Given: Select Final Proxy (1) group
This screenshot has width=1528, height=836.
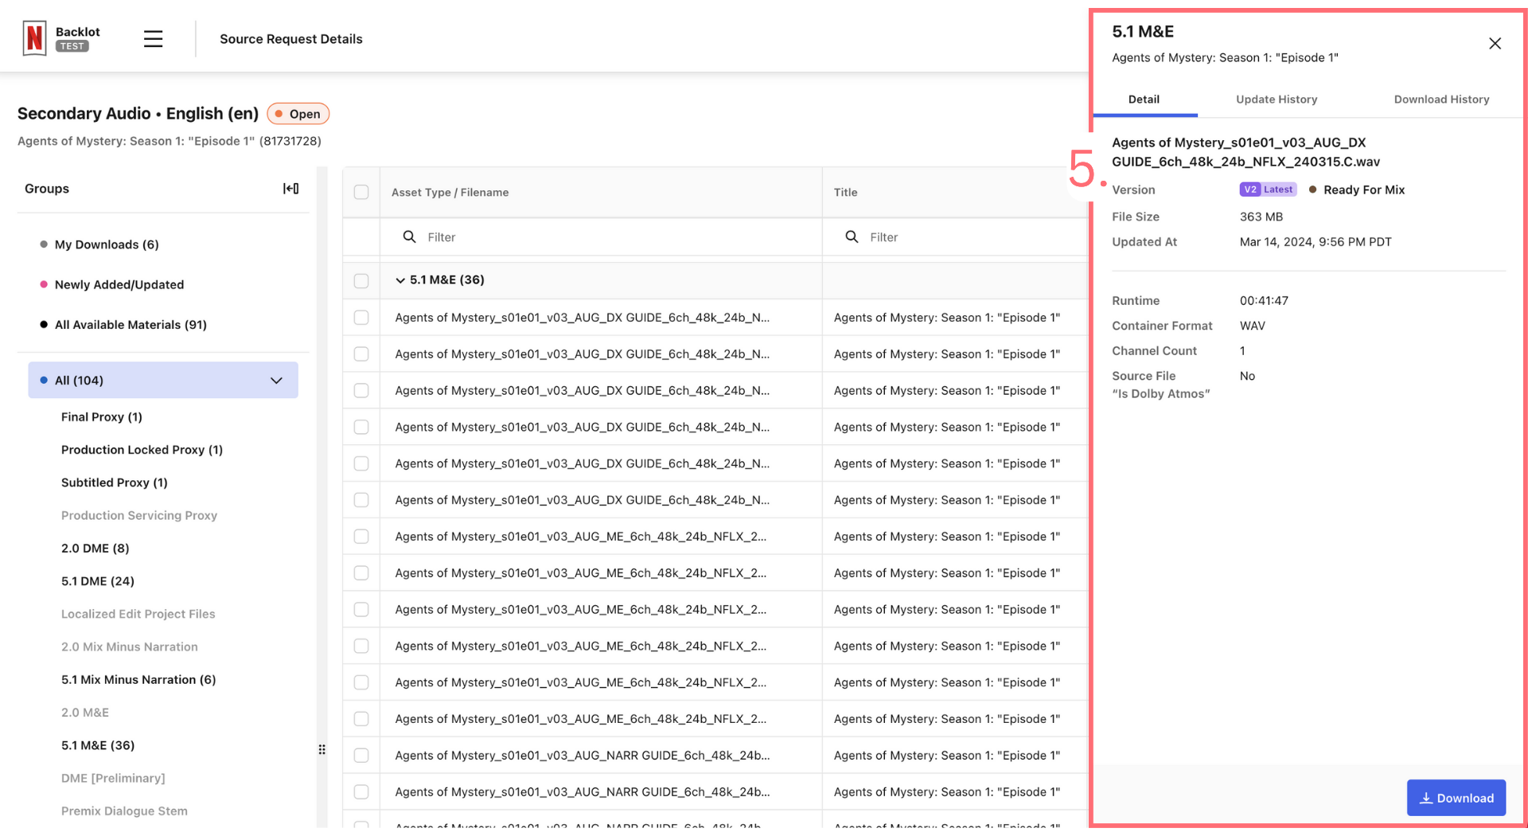Looking at the screenshot, I should [102, 417].
